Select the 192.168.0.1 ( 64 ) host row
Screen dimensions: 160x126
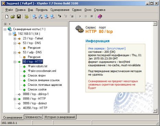pyautogui.click(x=29, y=34)
